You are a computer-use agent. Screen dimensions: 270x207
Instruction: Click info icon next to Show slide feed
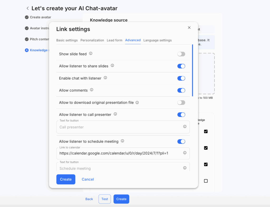[91, 53]
